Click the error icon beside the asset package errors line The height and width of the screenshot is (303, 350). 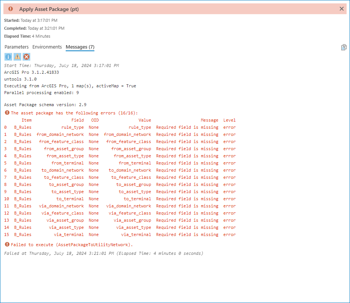(x=7, y=113)
